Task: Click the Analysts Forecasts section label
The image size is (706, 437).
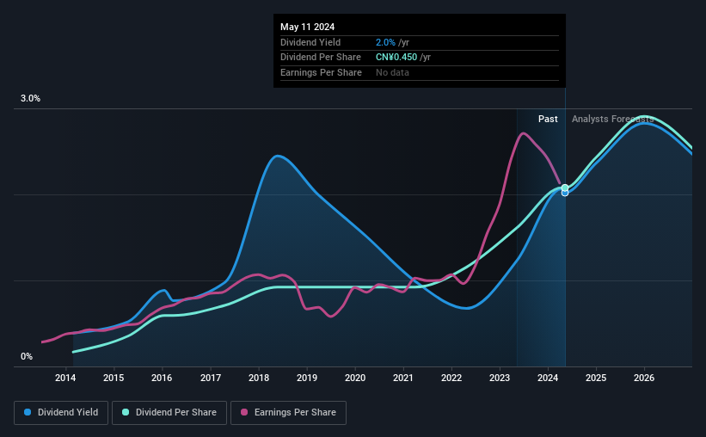Action: coord(613,119)
